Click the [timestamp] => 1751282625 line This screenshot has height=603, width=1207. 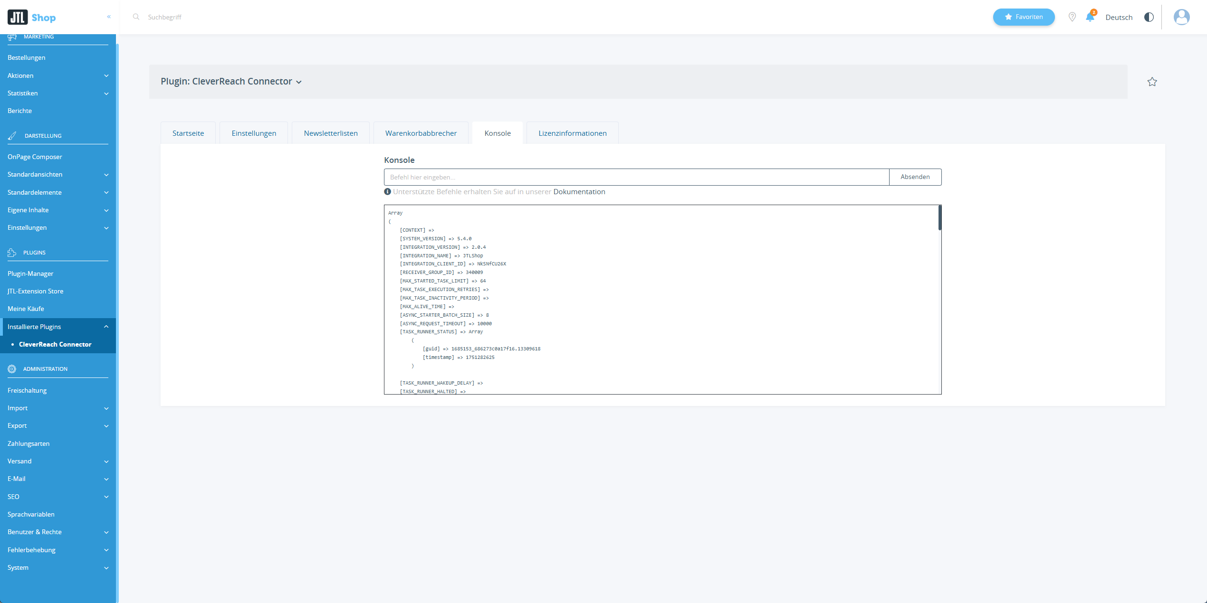coord(459,358)
